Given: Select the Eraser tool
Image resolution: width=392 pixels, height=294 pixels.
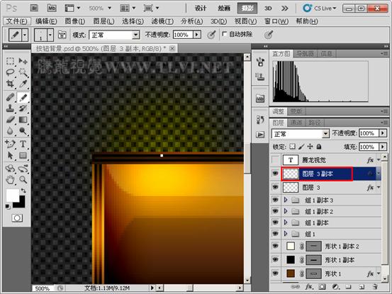Looking at the screenshot, I should point(10,120).
